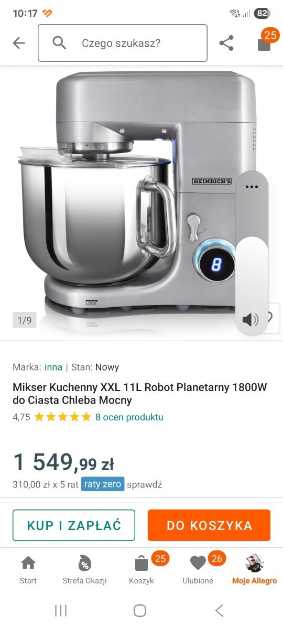The height and width of the screenshot is (629, 283).
Task: Tap the back arrow icon
Action: tap(19, 43)
